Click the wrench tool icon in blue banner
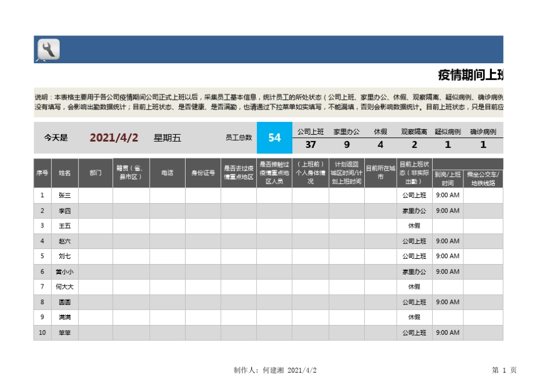 coord(49,49)
